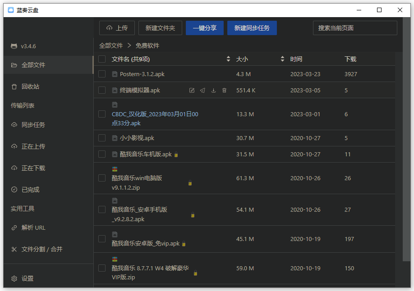
Task: Click the version label v3.4.6
Action: pos(28,46)
